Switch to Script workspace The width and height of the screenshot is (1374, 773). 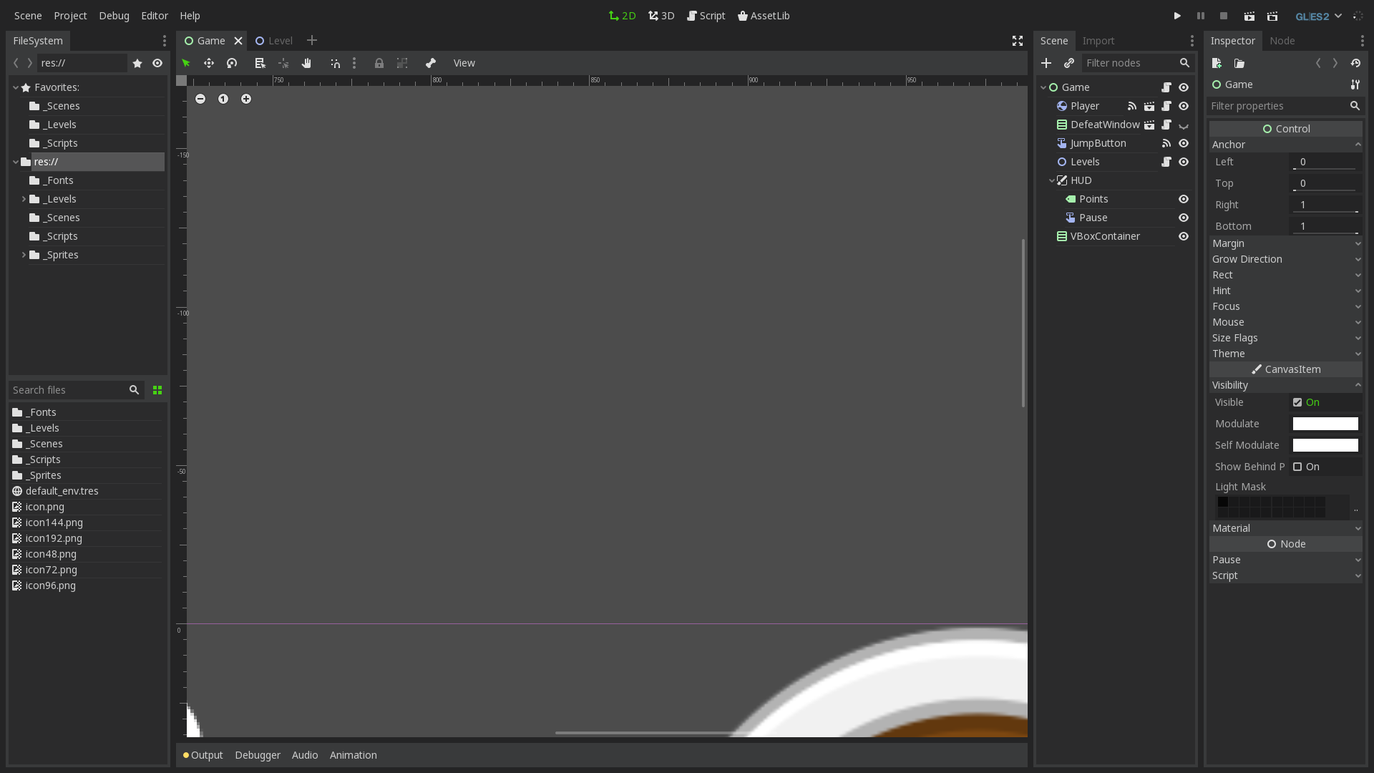tap(706, 16)
